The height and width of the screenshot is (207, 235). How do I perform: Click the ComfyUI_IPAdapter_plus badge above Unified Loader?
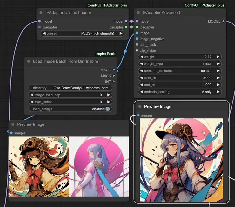coord(107,5)
